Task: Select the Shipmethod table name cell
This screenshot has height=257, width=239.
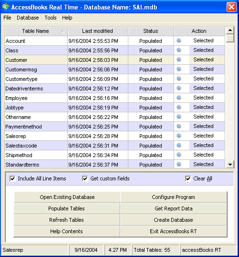Action: [36, 155]
